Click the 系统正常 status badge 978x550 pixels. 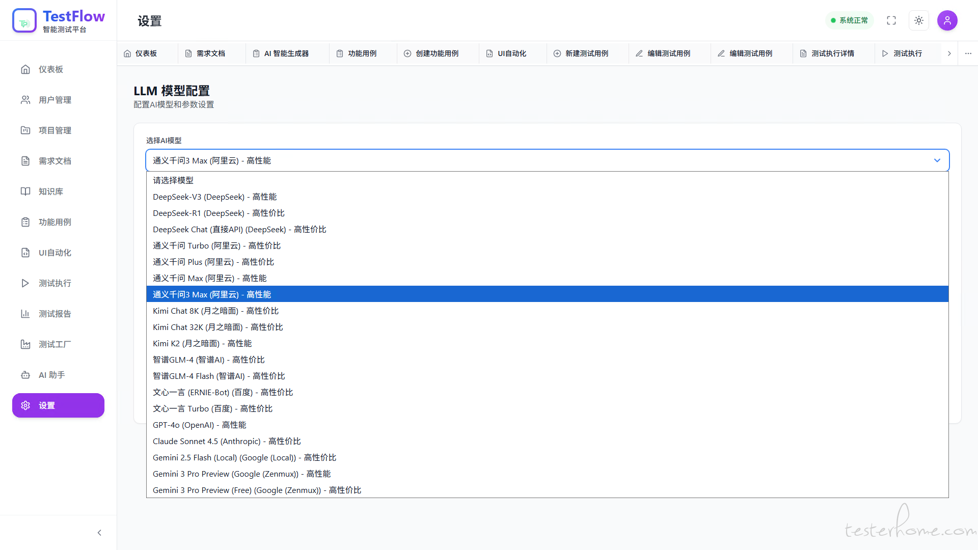[849, 20]
